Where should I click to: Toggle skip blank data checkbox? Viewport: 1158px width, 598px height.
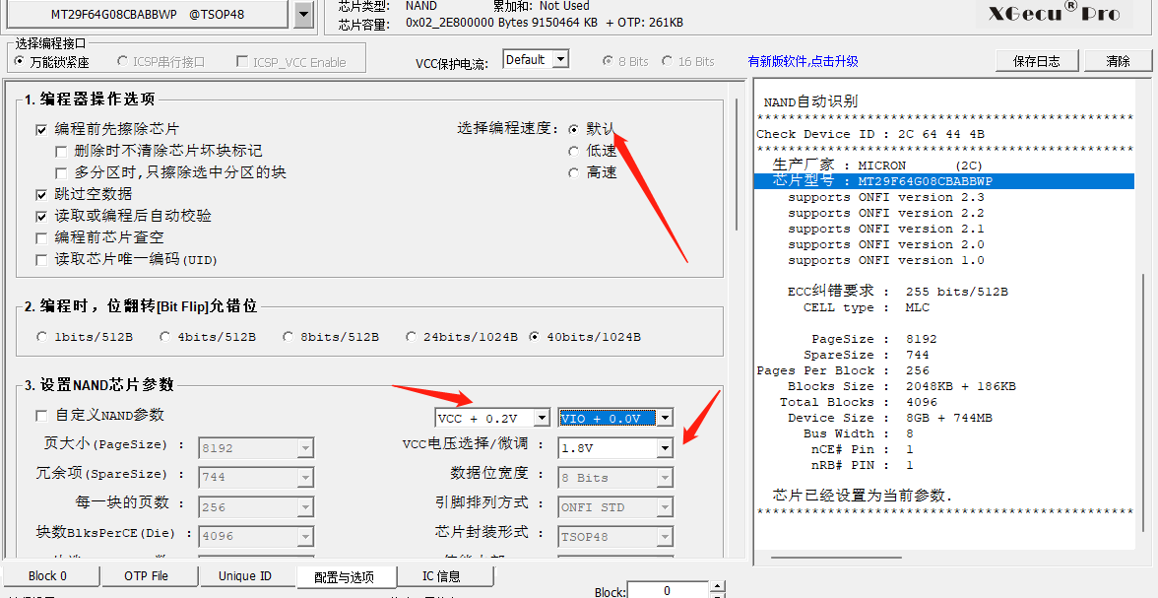tap(41, 195)
